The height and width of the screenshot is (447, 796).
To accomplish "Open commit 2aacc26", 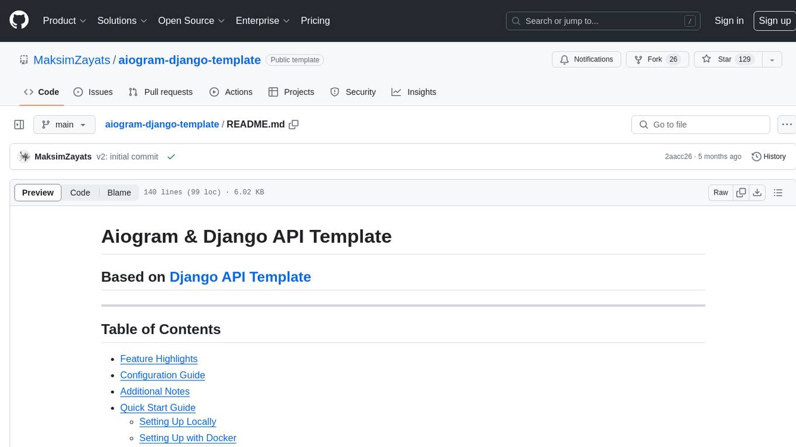I will [678, 157].
